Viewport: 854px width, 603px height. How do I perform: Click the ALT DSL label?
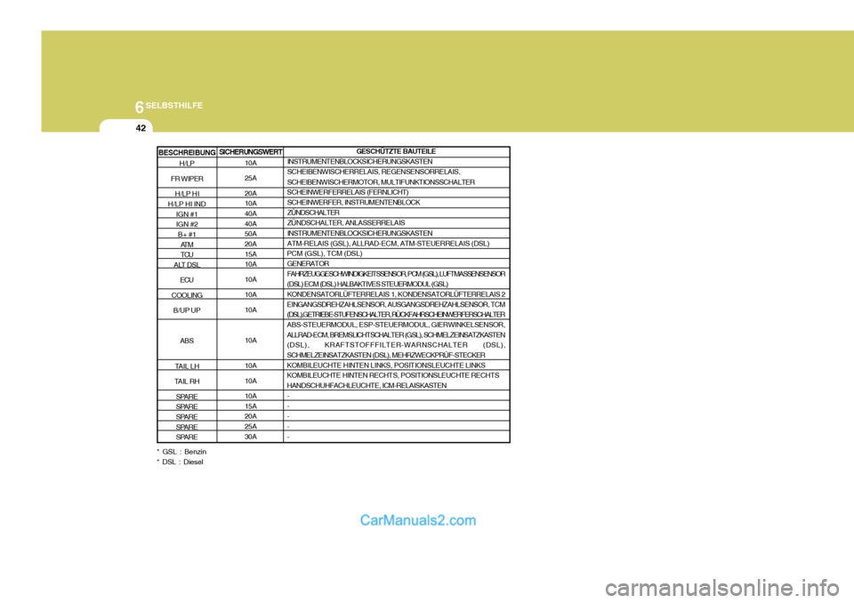coord(187,265)
